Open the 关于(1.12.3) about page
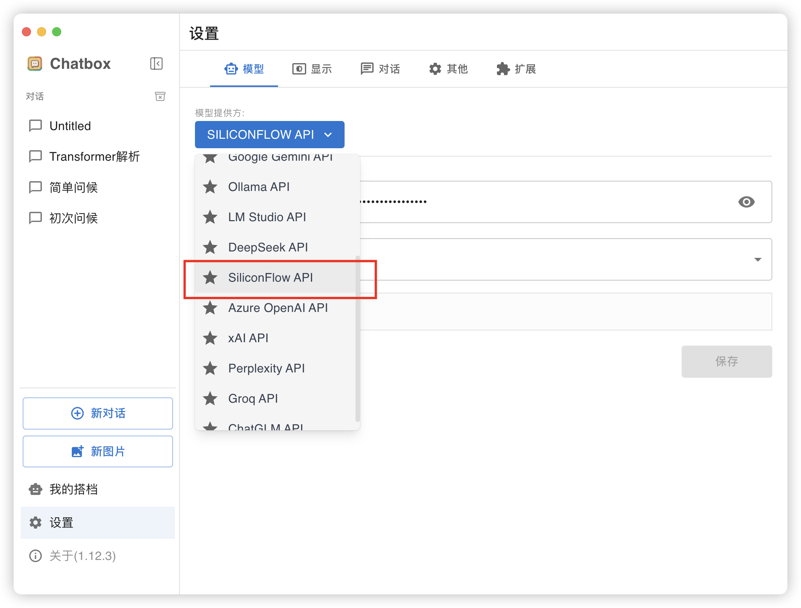Screen dimensions: 801x608 [x=98, y=556]
